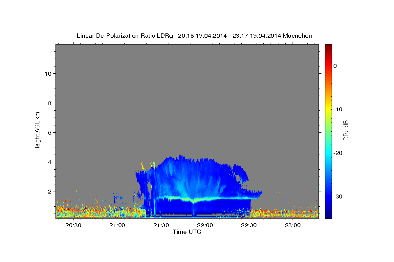Click the colorbar value -30
The width and height of the screenshot is (394, 262).
(338, 196)
